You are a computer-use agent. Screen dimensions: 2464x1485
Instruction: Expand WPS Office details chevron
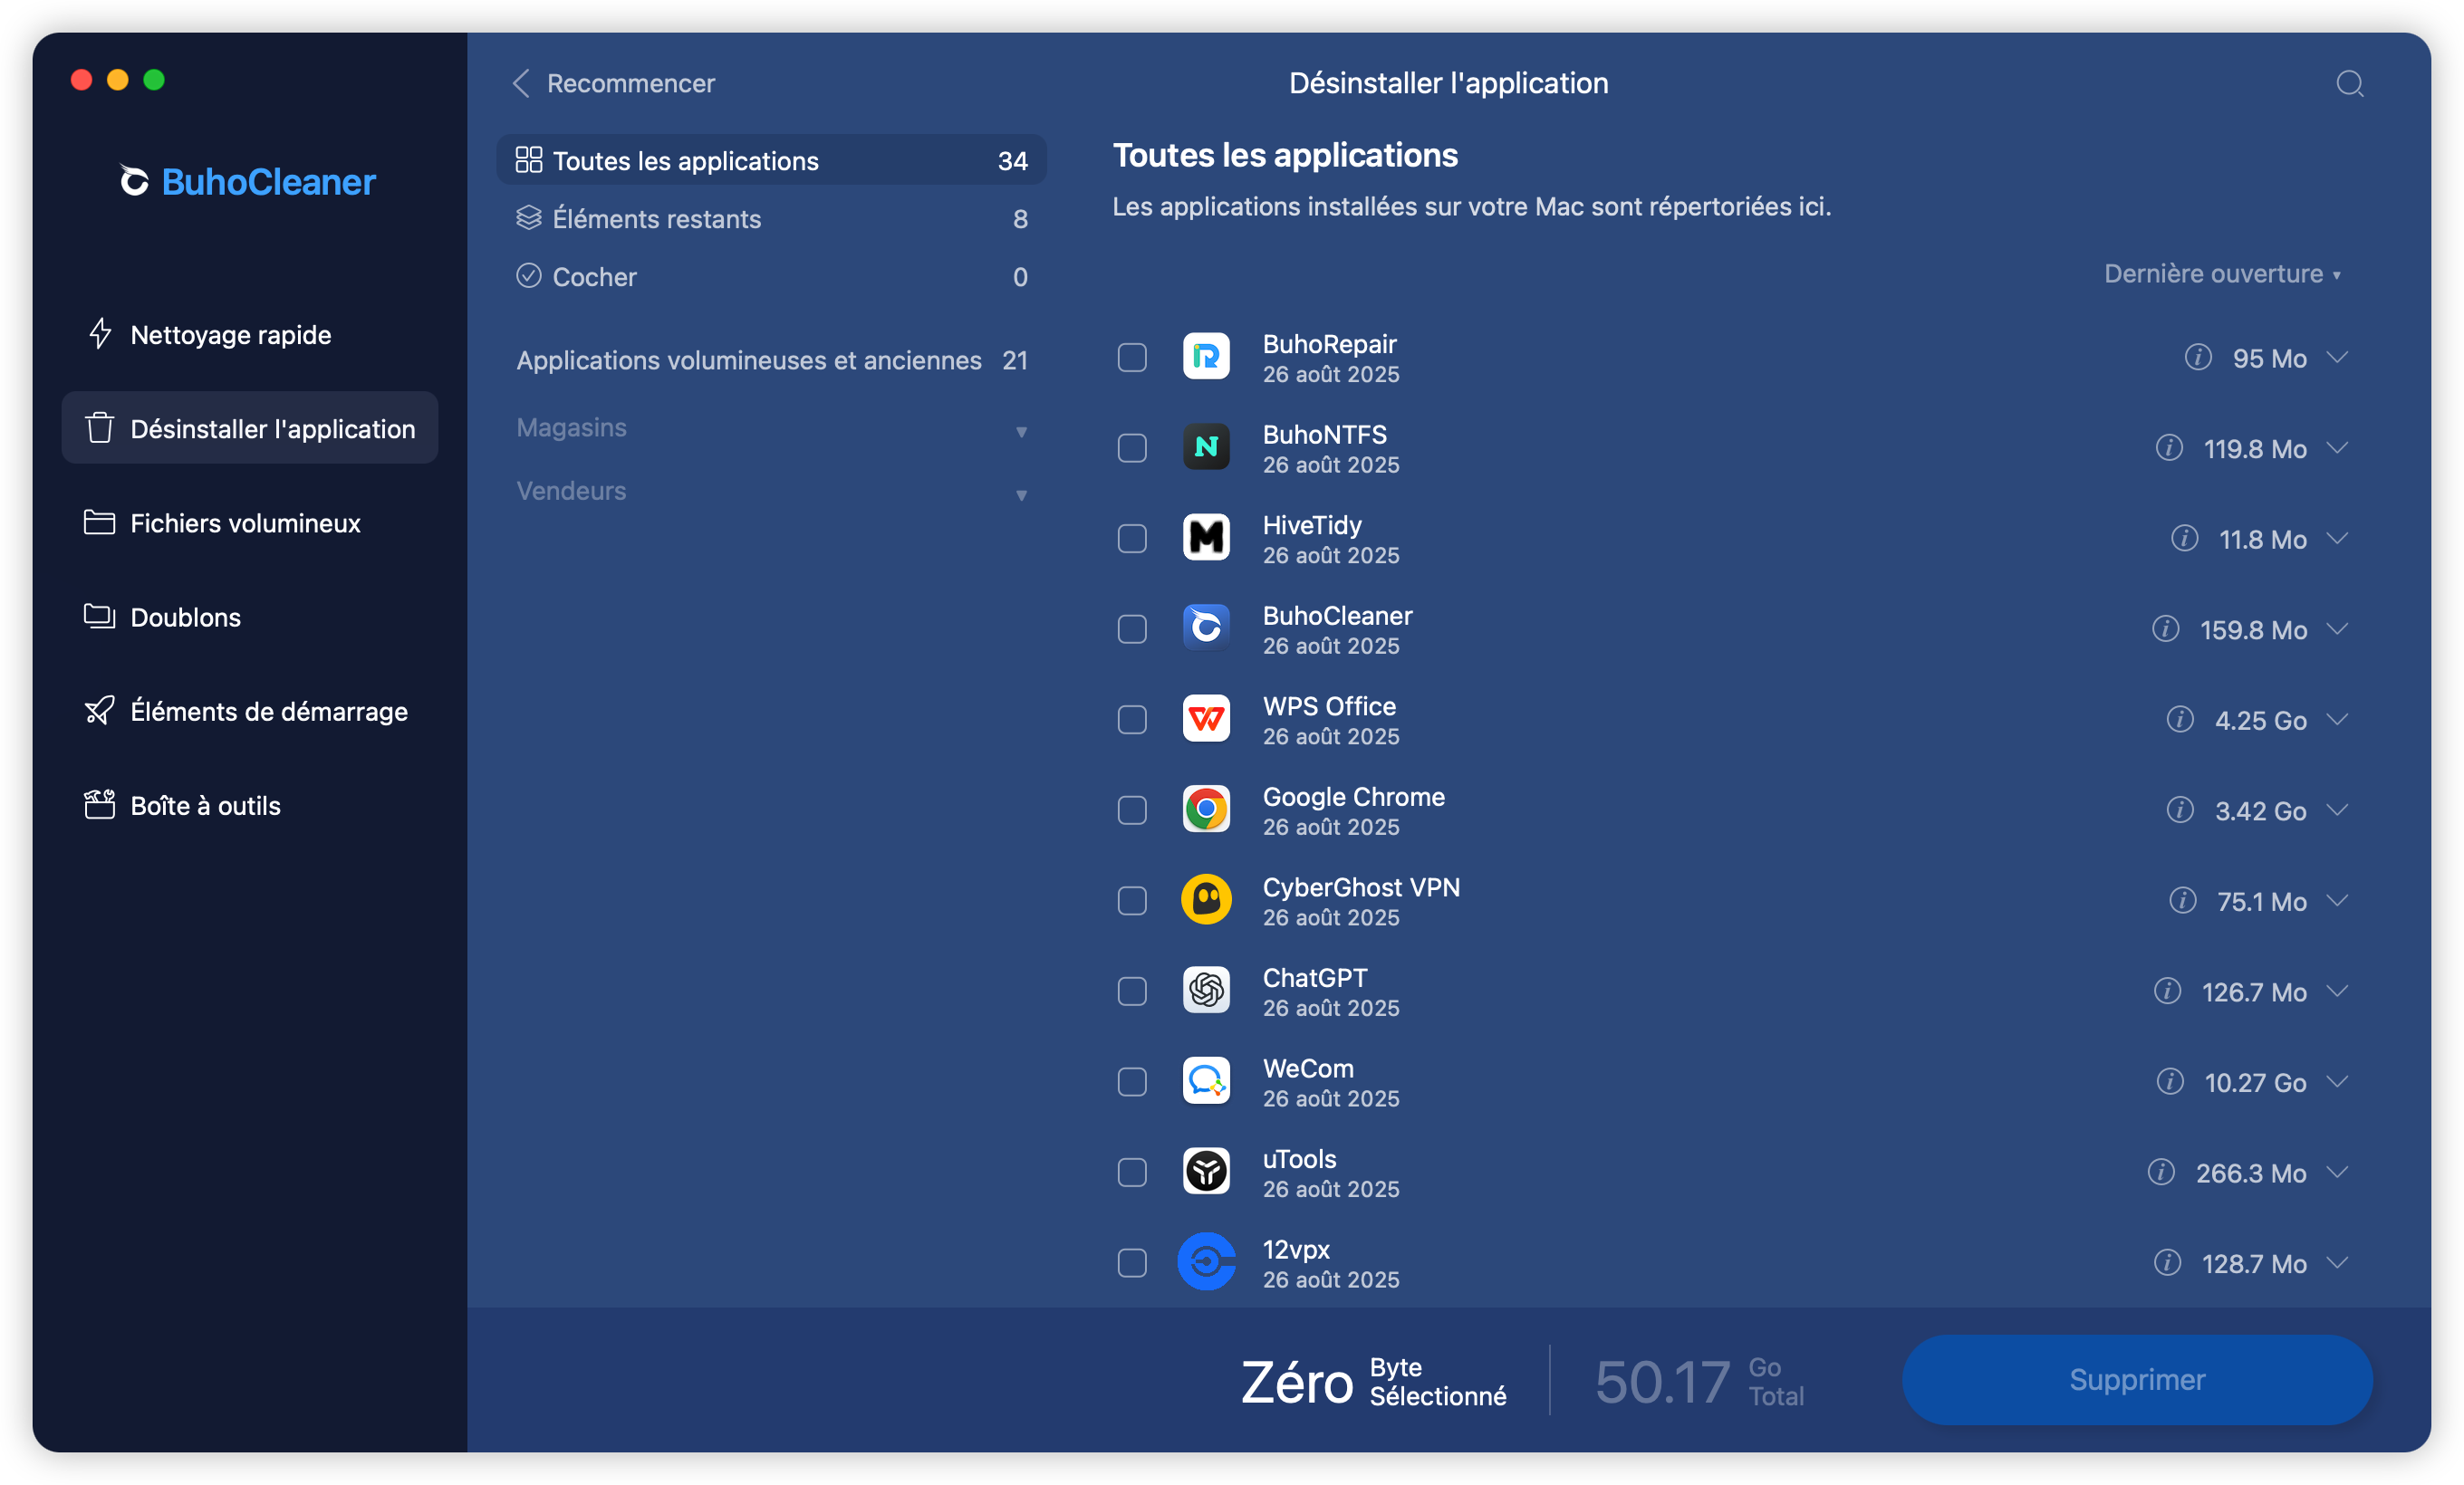coord(2336,720)
